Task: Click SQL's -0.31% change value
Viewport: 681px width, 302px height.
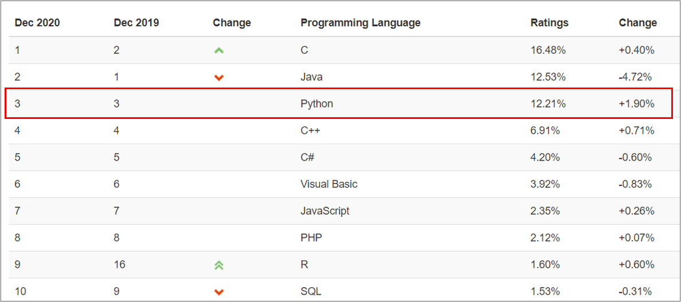Action: [x=636, y=291]
